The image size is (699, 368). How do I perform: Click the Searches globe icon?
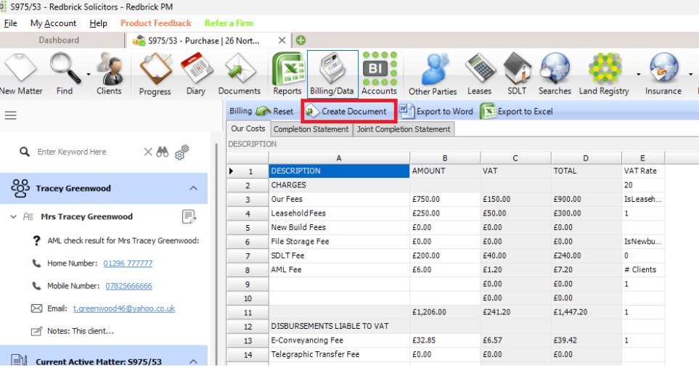(555, 73)
